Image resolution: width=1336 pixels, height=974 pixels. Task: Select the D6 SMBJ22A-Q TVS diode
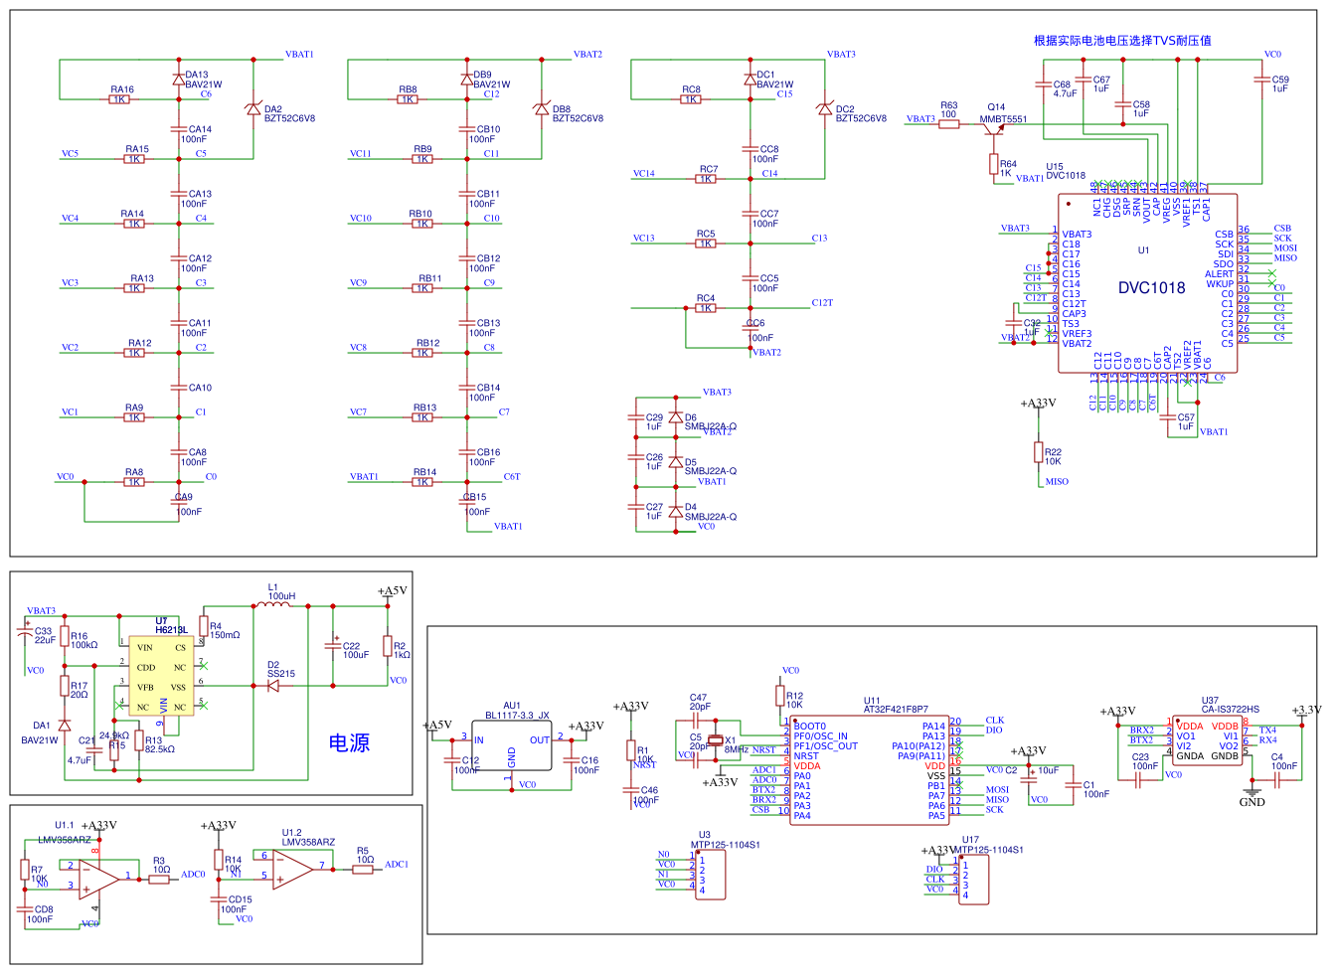676,417
